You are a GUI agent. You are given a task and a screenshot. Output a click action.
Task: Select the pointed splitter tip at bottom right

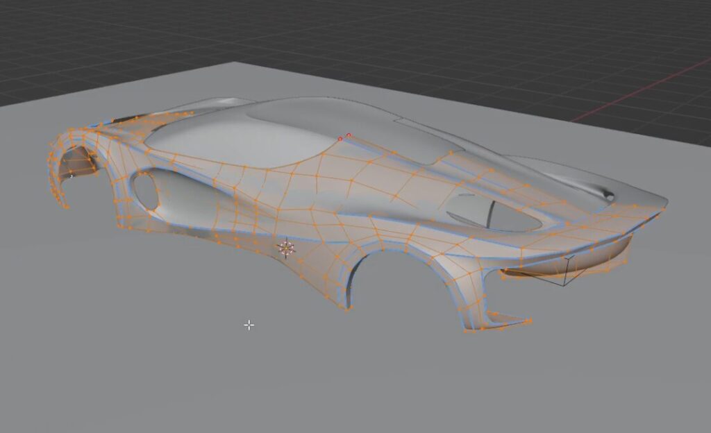tap(529, 321)
